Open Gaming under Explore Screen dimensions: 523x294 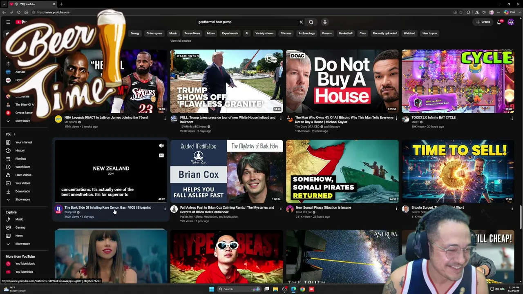[20, 227]
